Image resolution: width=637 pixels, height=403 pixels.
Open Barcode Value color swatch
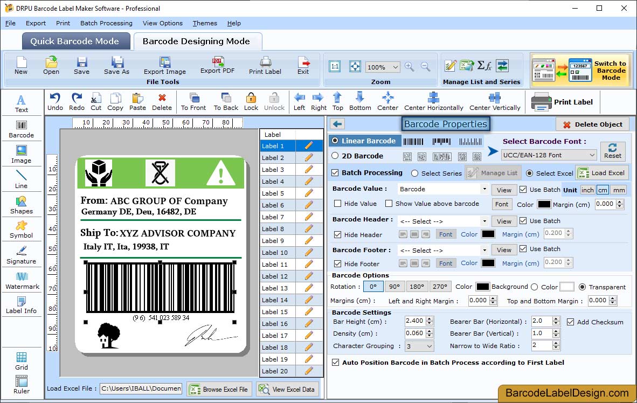click(544, 204)
